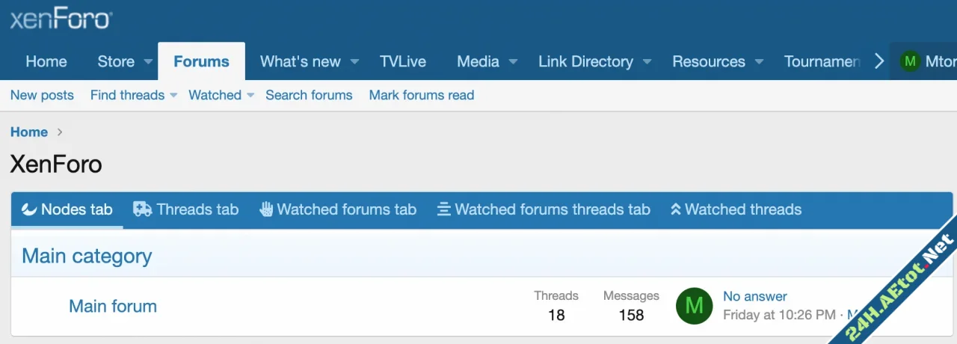The image size is (957, 344).
Task: Expand the Find threads dropdown arrow
Action: 173,95
